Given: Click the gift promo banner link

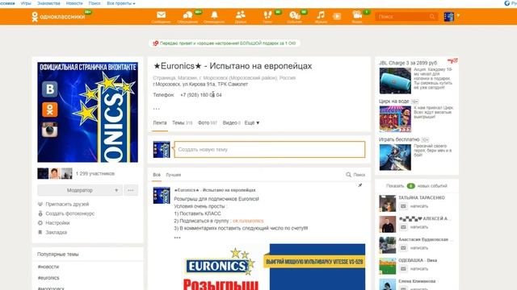Looking at the screenshot, I should coord(225,43).
